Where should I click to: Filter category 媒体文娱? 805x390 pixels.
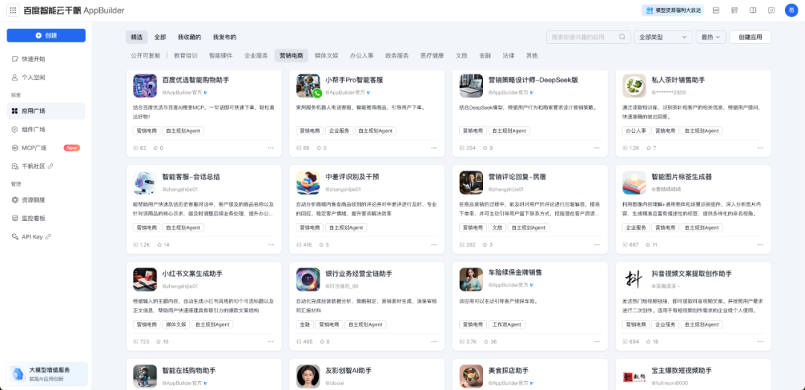coord(326,55)
